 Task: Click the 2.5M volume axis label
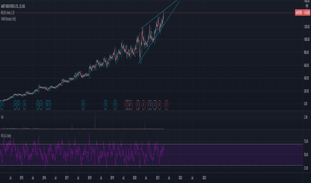(306, 117)
